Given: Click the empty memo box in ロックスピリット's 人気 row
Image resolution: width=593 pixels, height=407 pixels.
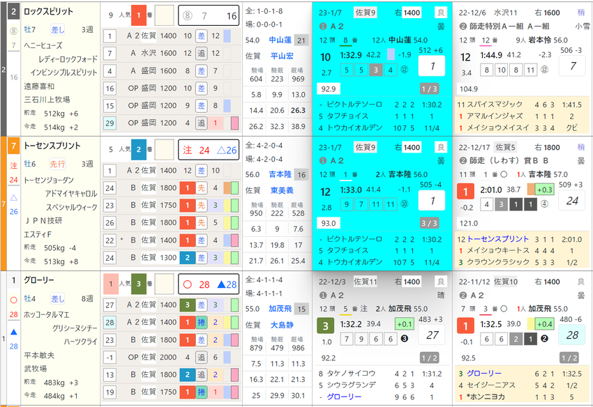Looking at the screenshot, I should (x=164, y=15).
